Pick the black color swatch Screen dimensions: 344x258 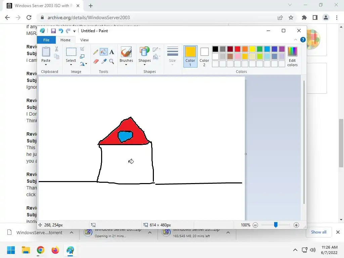(215, 49)
